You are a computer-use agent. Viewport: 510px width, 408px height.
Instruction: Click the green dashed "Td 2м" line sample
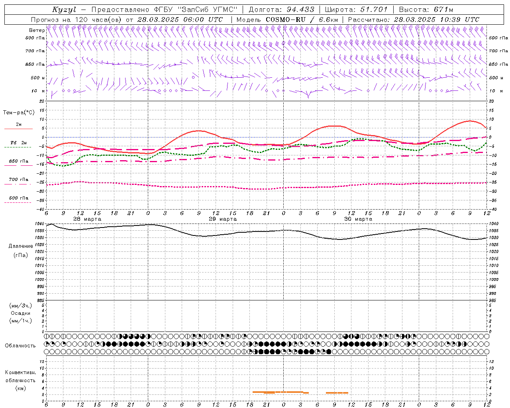point(18,147)
